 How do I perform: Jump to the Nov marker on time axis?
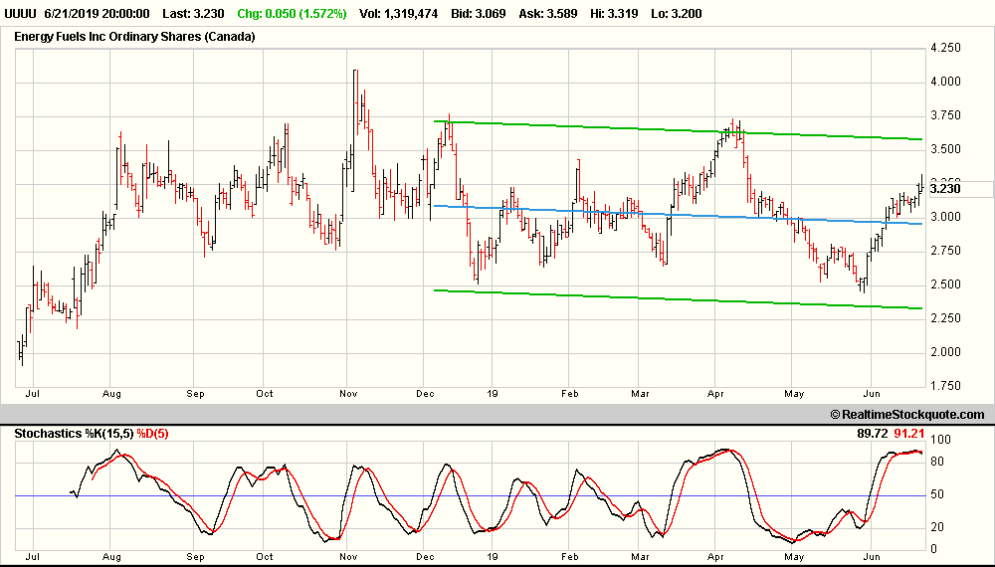(x=346, y=393)
